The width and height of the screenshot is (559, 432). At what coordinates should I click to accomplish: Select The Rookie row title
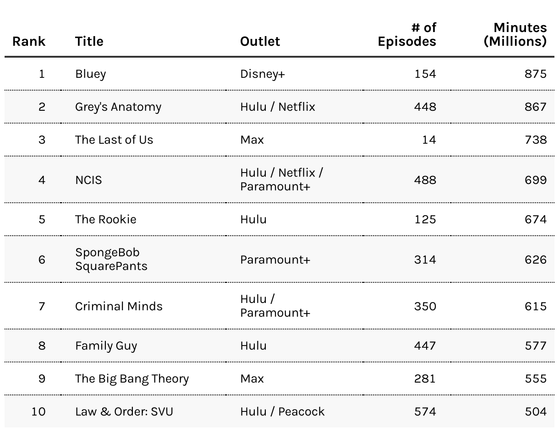pos(106,220)
